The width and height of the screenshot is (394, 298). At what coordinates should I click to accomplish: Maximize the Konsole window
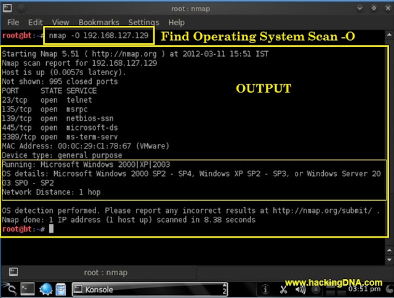click(x=374, y=8)
